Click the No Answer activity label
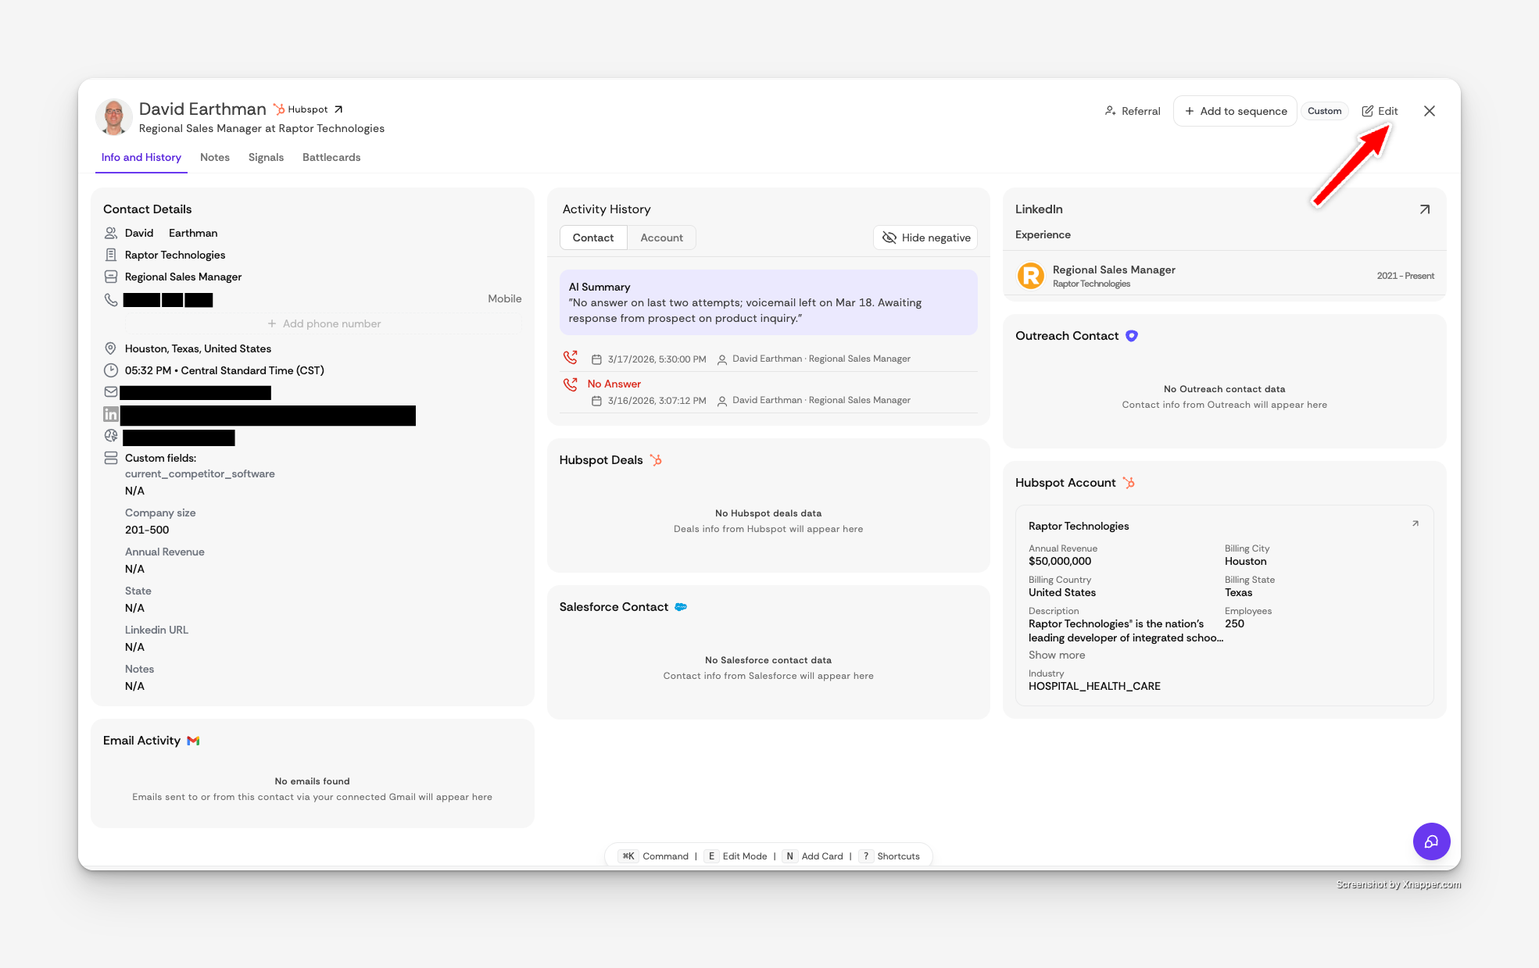The image size is (1539, 968). tap(614, 384)
